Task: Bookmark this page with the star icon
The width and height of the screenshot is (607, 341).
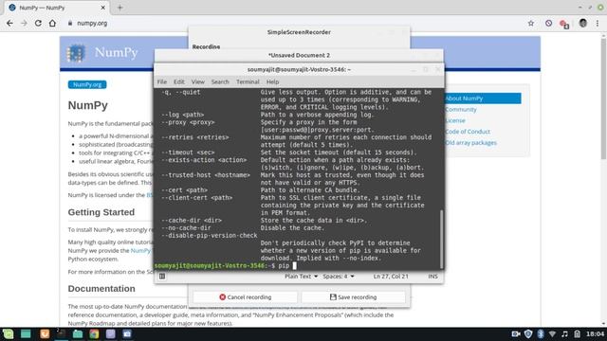Action: (531, 23)
